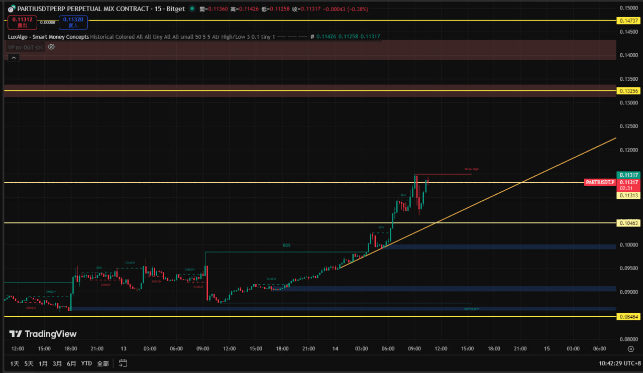Click the 0.00008 spread value
The height and width of the screenshot is (373, 643).
48,22
